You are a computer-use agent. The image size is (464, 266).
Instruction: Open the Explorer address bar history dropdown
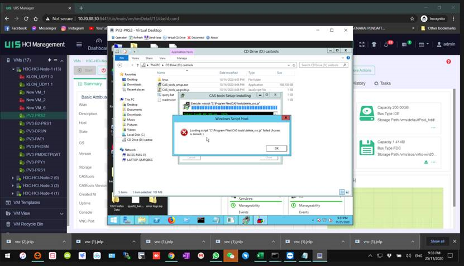(289, 65)
